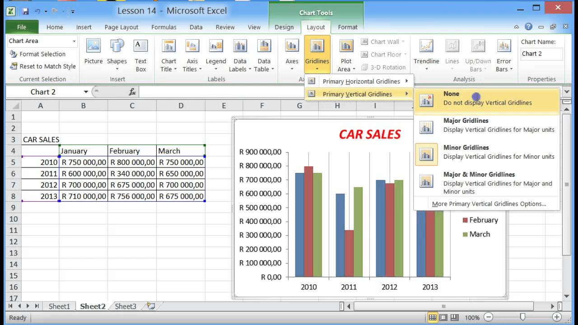Open Chart Floor dropdown

pos(384,54)
